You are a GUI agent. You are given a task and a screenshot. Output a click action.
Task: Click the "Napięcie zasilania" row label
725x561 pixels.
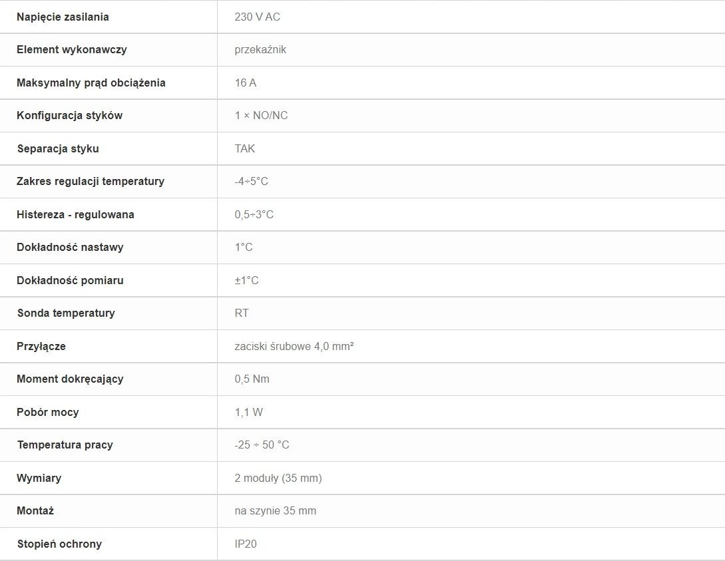tap(63, 17)
